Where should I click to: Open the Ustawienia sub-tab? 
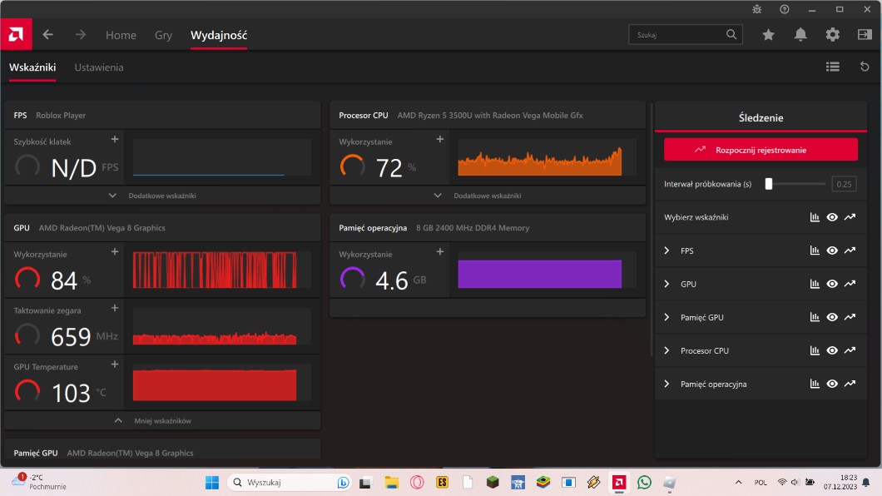click(98, 67)
